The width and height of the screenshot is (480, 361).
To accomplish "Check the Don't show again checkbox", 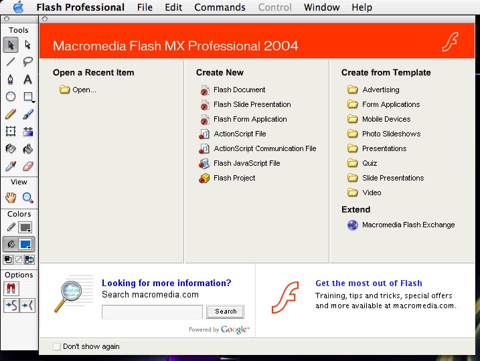I will point(57,347).
